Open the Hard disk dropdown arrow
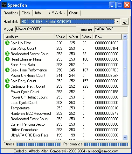Image resolution: width=132 pixels, height=154 pixels. pos(117,22)
